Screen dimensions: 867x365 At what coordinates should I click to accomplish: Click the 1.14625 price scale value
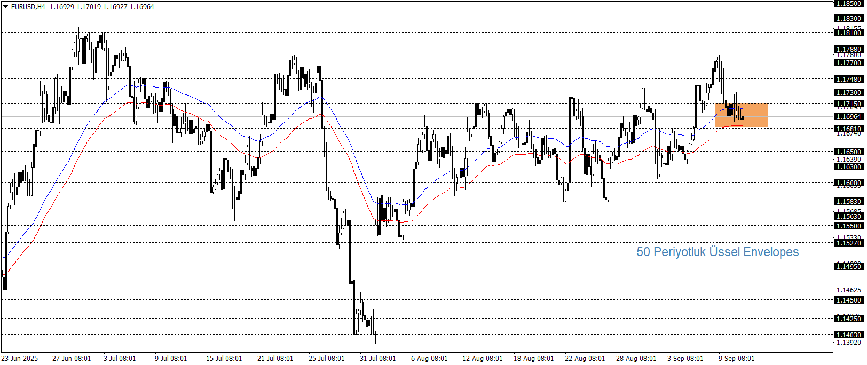point(848,290)
